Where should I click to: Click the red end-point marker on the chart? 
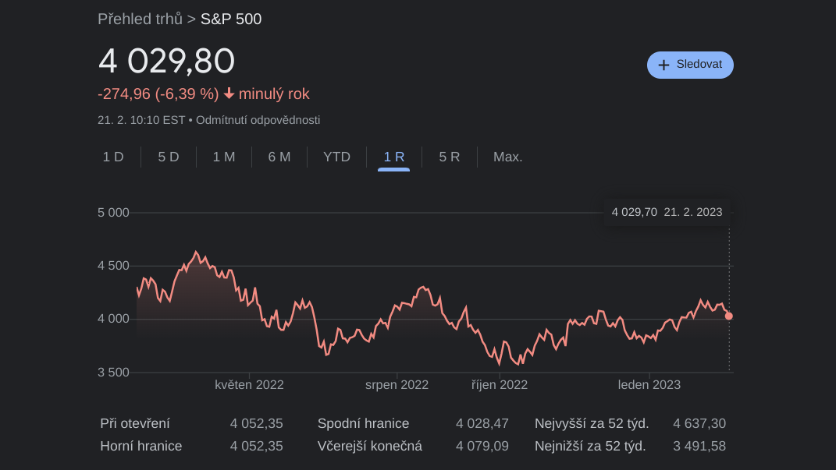729,316
